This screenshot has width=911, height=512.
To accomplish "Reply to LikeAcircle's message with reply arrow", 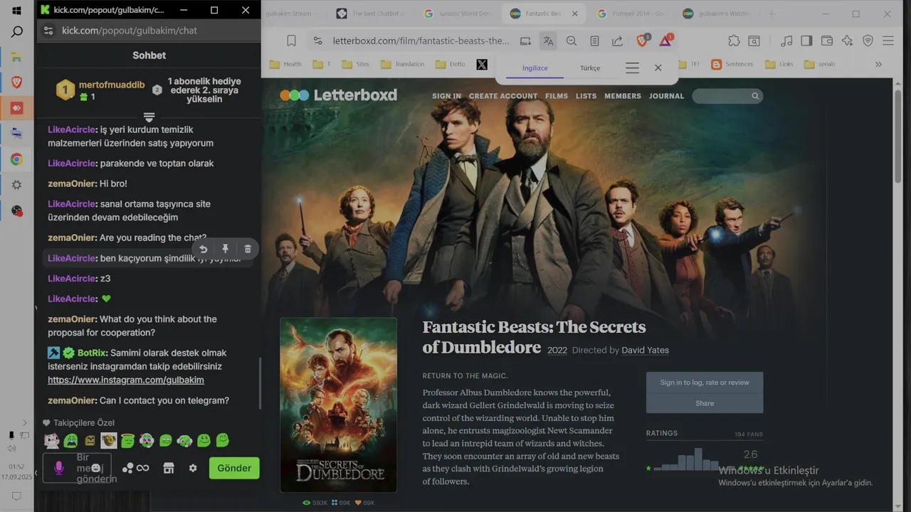I will 204,249.
